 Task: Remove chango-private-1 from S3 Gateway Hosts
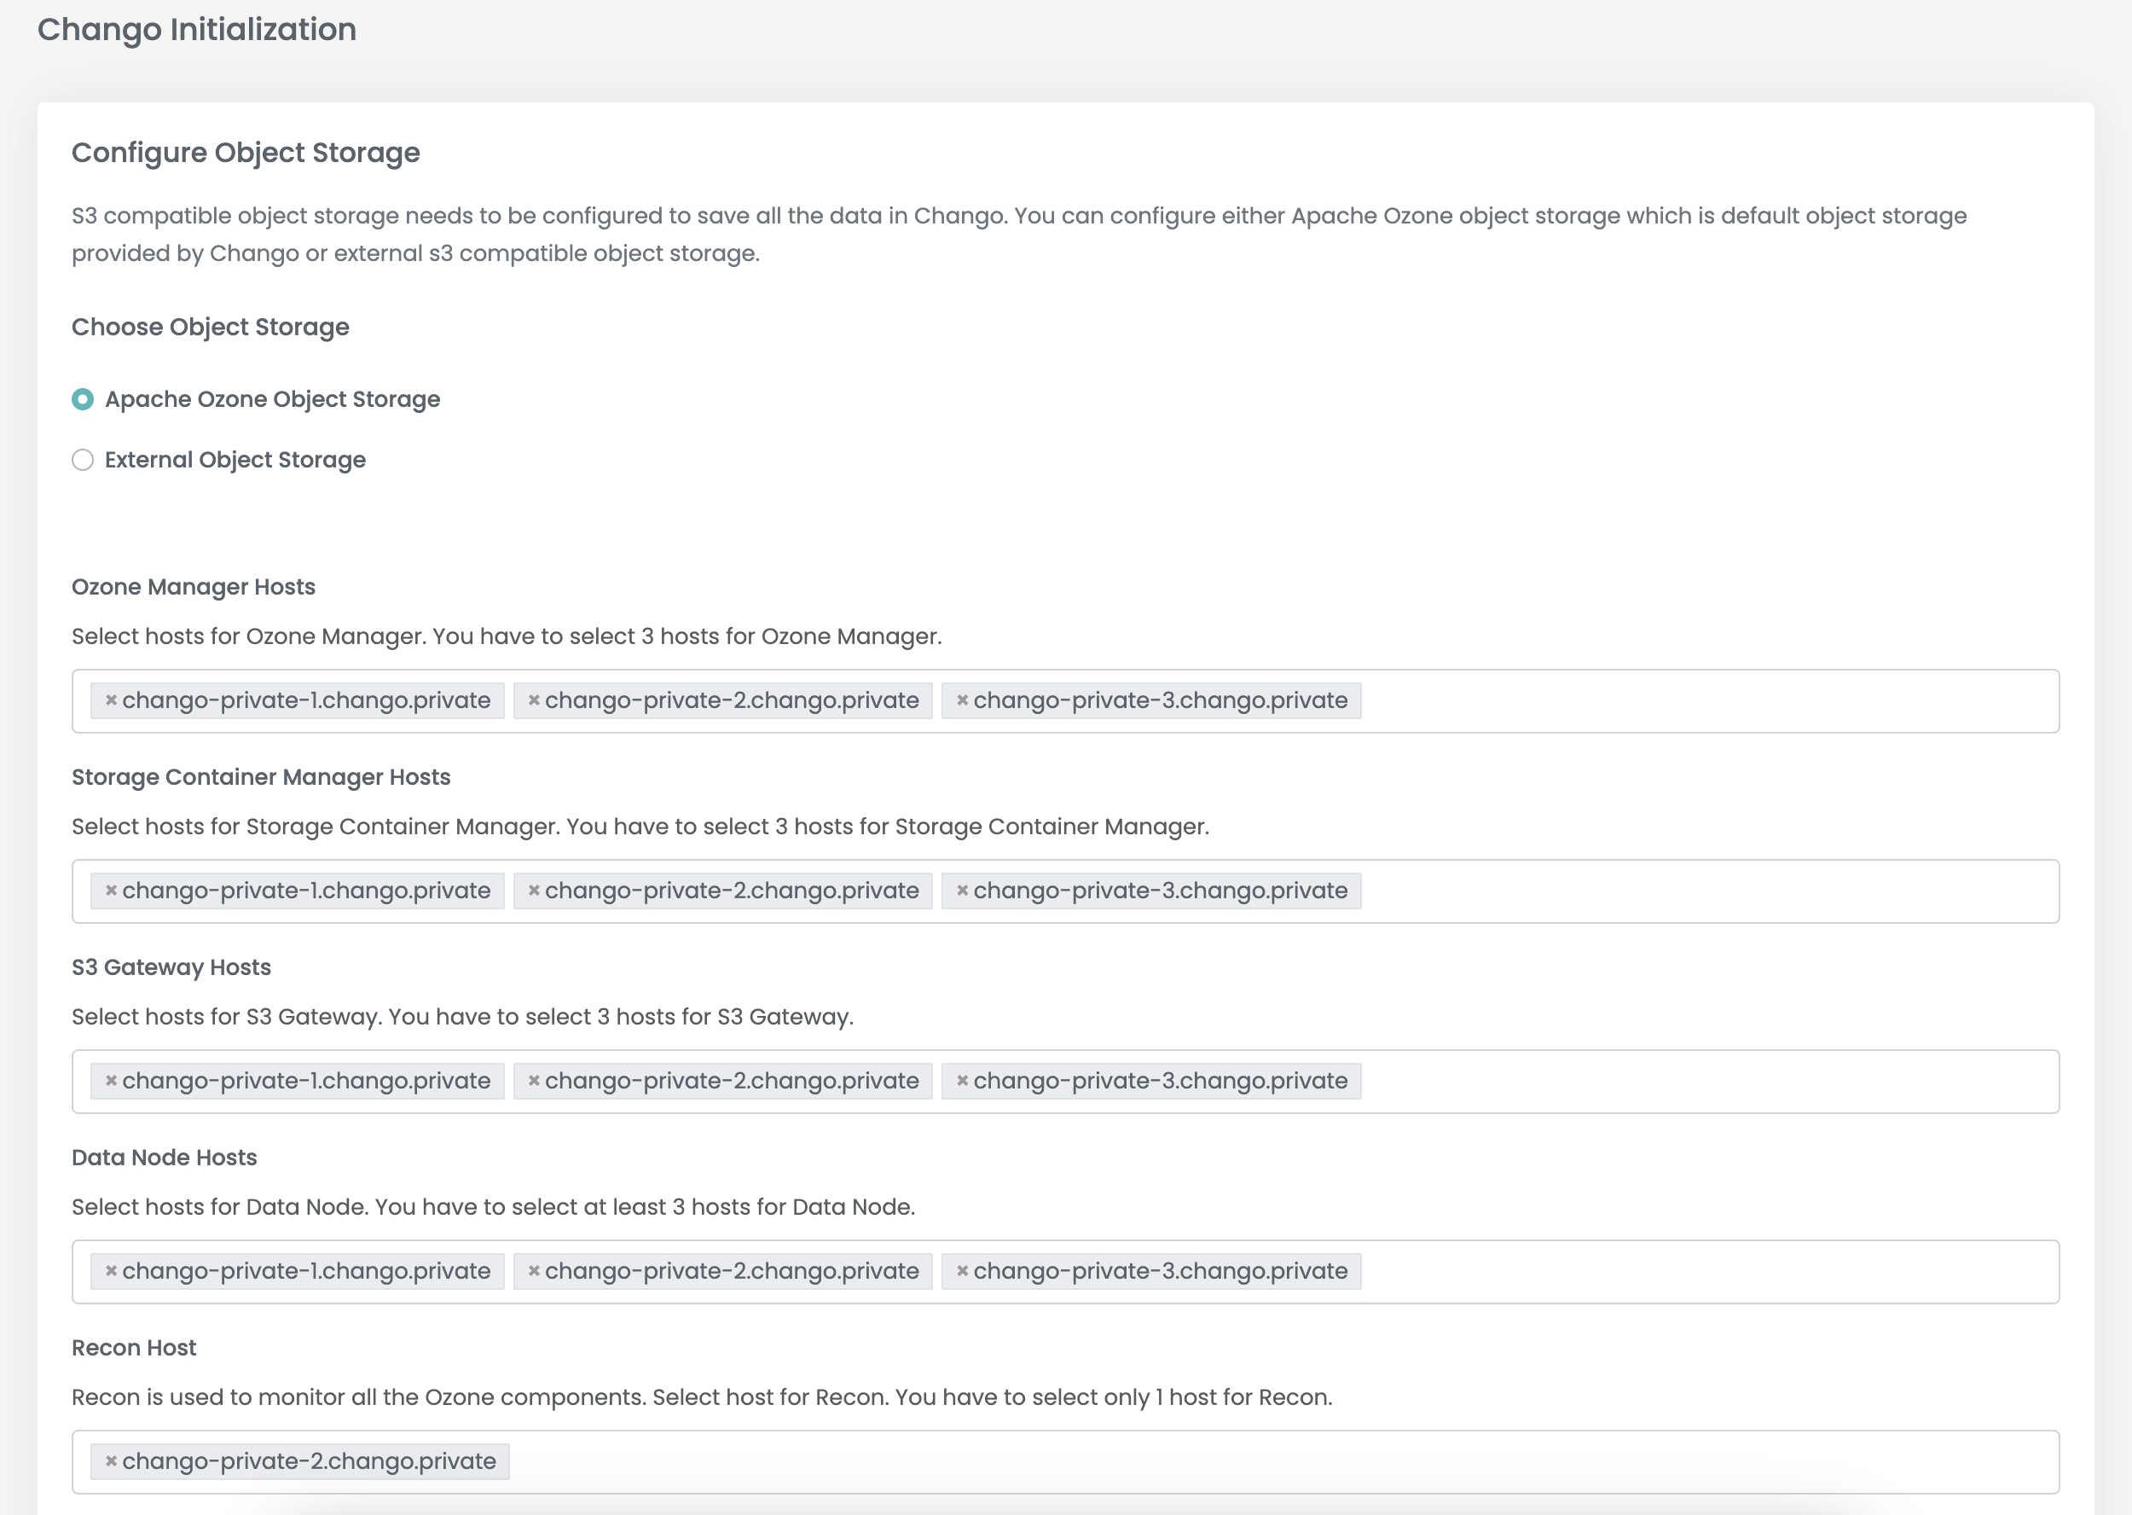pos(111,1081)
